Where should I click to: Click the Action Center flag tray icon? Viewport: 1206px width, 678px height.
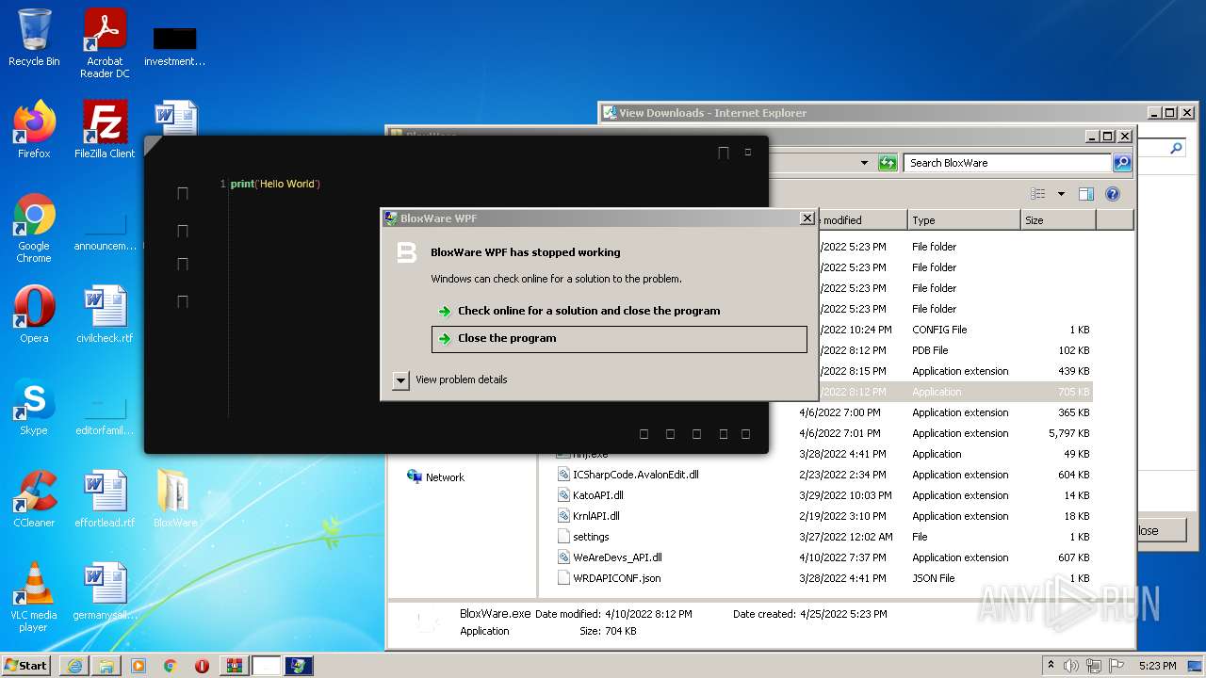pos(1117,666)
